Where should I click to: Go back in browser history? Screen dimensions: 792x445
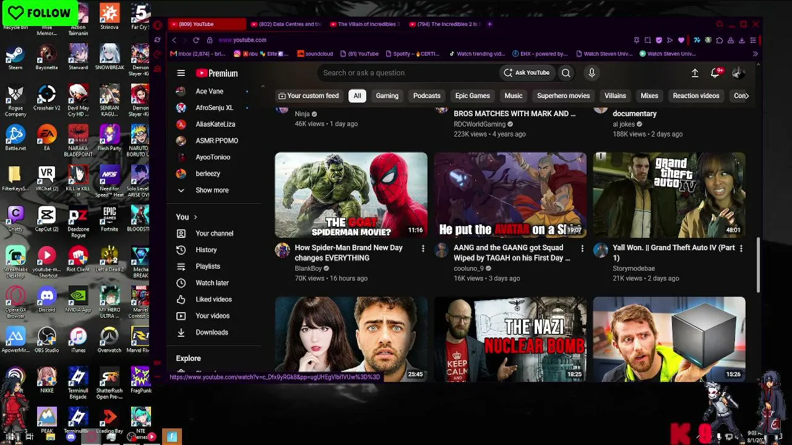(x=174, y=40)
